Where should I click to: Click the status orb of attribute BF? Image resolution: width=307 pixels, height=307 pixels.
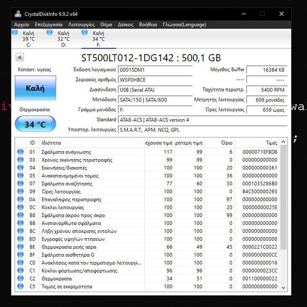(20, 255)
